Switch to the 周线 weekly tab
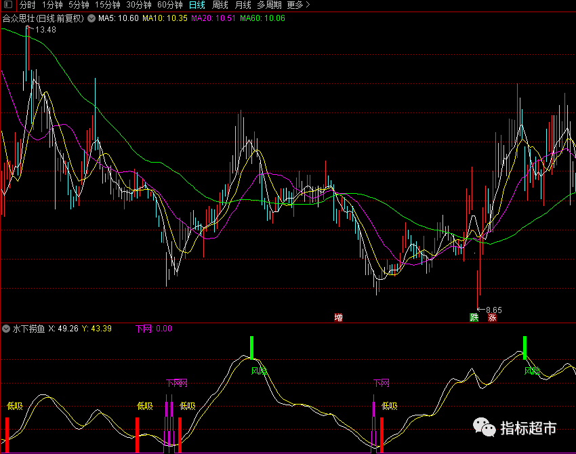The height and width of the screenshot is (454, 576). [x=220, y=5]
